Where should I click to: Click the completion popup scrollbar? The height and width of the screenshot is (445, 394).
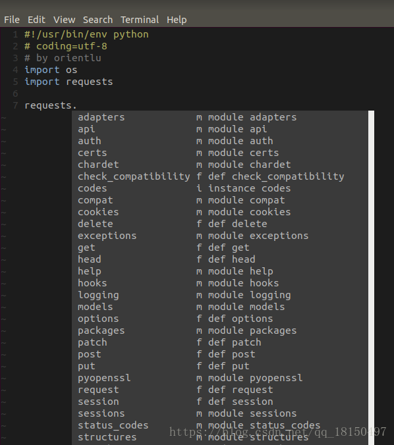(x=371, y=278)
